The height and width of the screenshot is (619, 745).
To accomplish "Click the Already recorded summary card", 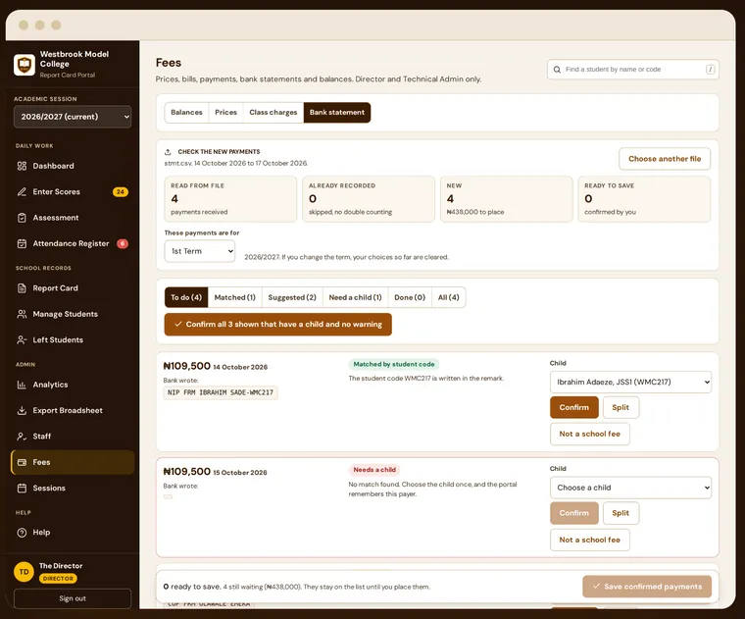I will [x=369, y=199].
